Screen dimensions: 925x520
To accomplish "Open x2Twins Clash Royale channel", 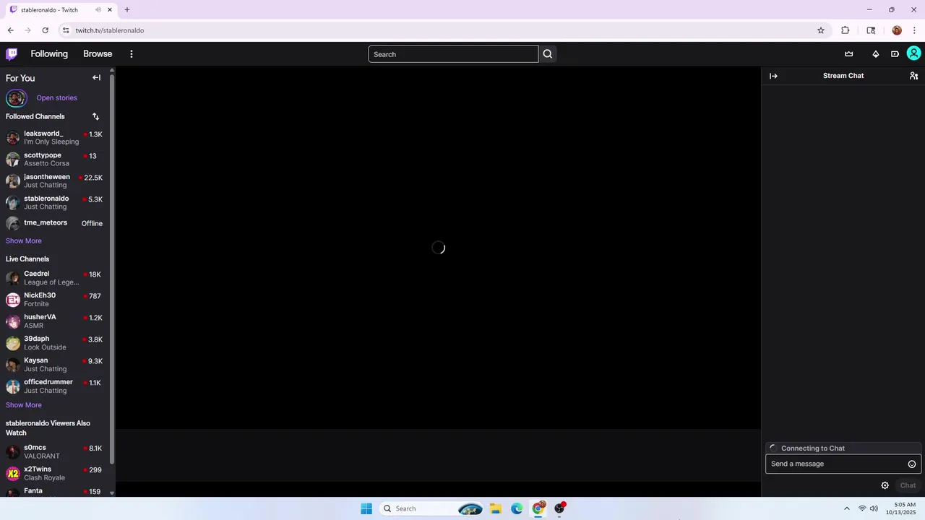I will tap(55, 473).
